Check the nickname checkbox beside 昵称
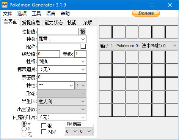 point(83,46)
